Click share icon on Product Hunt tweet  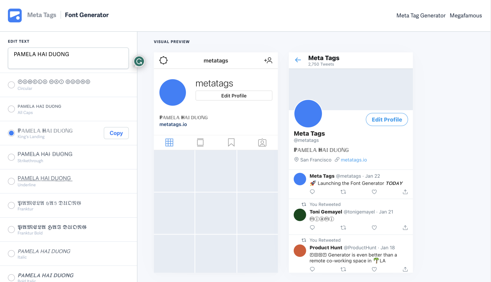(405, 269)
